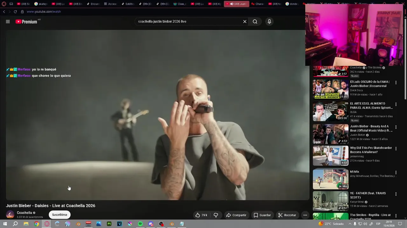
Task: Subscribe to Coachella with Suscribirse
Action: 59,215
